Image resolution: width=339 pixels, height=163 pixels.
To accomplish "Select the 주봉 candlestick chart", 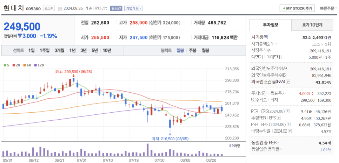I will (x=192, y=50).
